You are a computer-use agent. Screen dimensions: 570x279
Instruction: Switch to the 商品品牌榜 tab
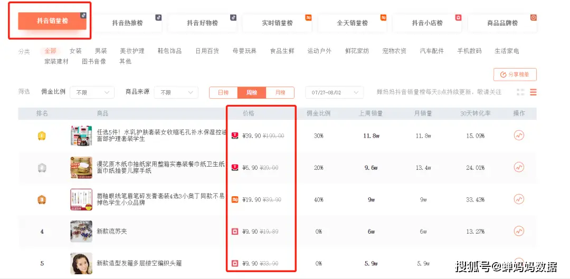tap(502, 23)
